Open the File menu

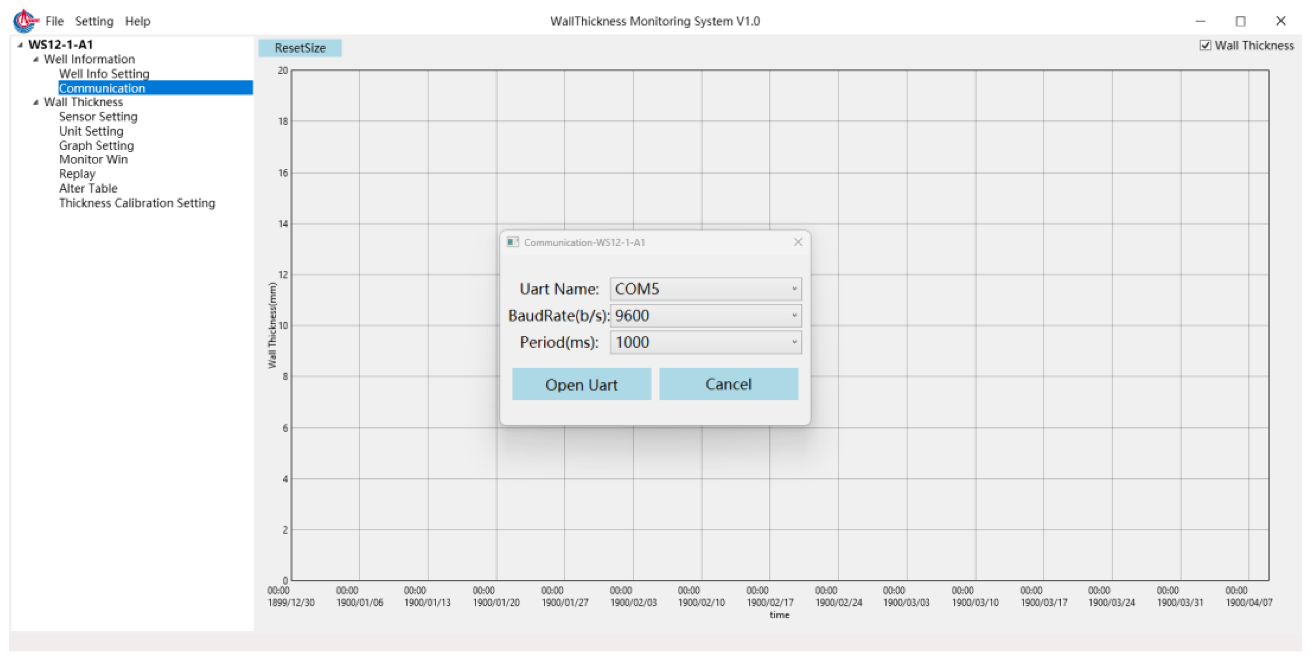(54, 21)
